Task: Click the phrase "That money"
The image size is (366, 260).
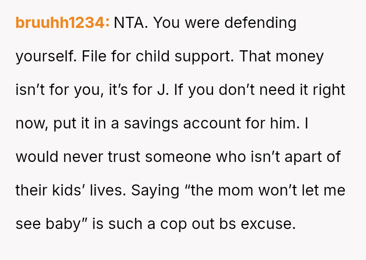Action: coord(281,56)
